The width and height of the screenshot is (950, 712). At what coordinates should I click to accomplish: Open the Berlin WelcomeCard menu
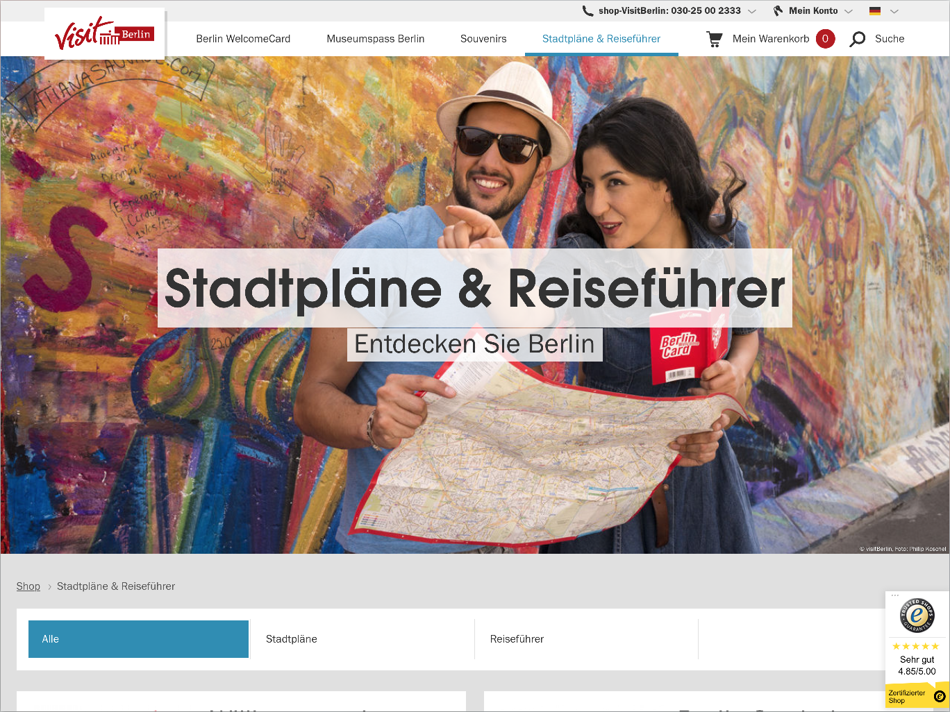click(243, 39)
